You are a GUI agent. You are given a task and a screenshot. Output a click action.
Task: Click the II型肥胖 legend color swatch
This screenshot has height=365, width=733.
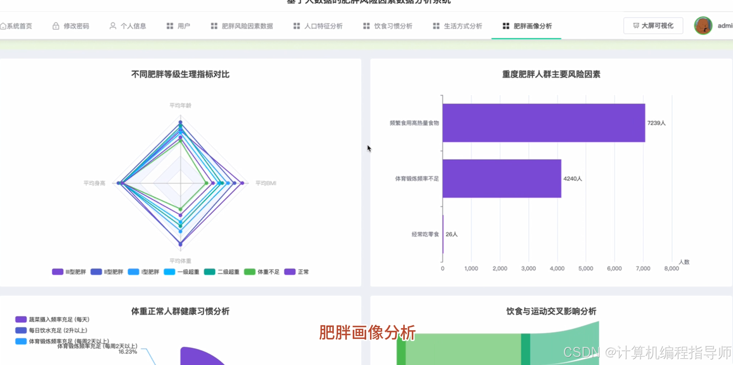[96, 271]
